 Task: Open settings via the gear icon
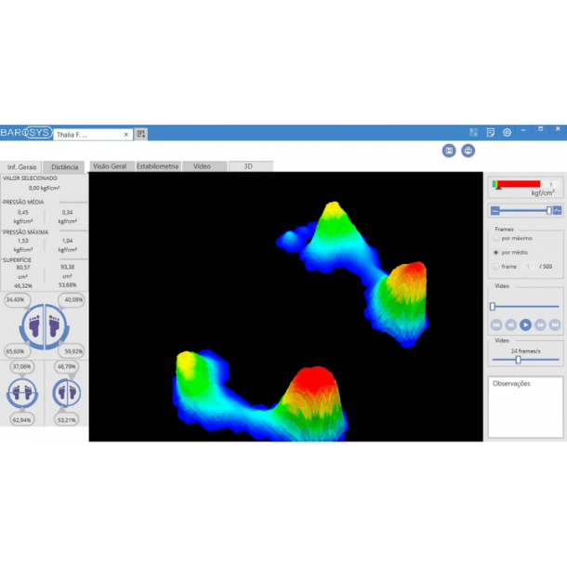coord(507,133)
